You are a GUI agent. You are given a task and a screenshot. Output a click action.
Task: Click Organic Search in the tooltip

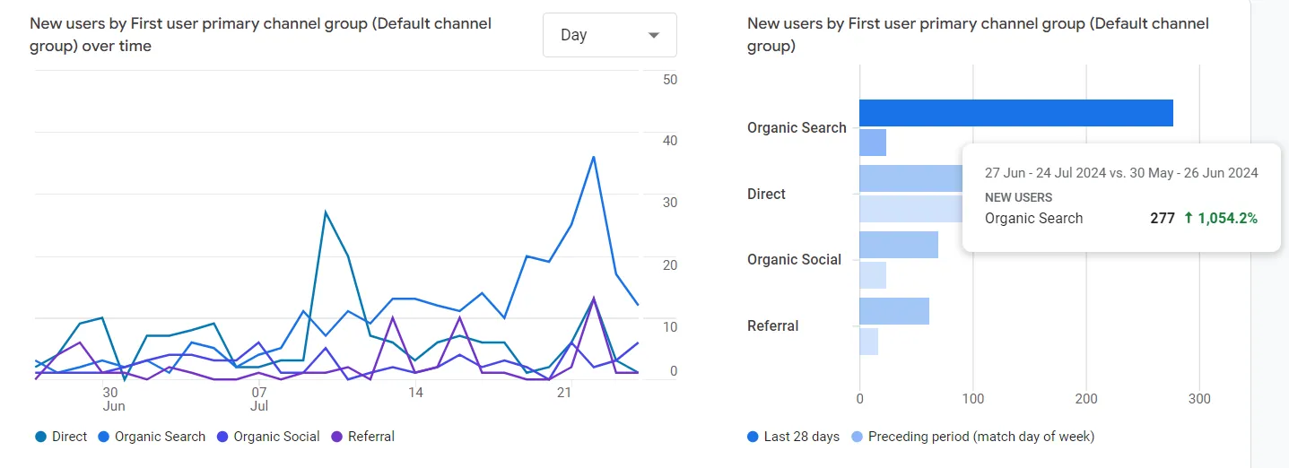click(x=1034, y=218)
